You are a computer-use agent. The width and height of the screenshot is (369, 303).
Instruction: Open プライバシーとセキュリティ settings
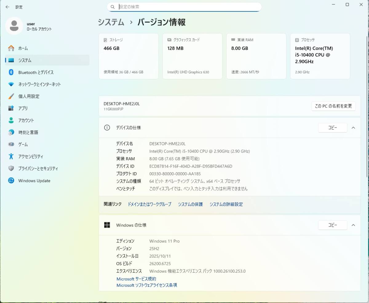38,169
